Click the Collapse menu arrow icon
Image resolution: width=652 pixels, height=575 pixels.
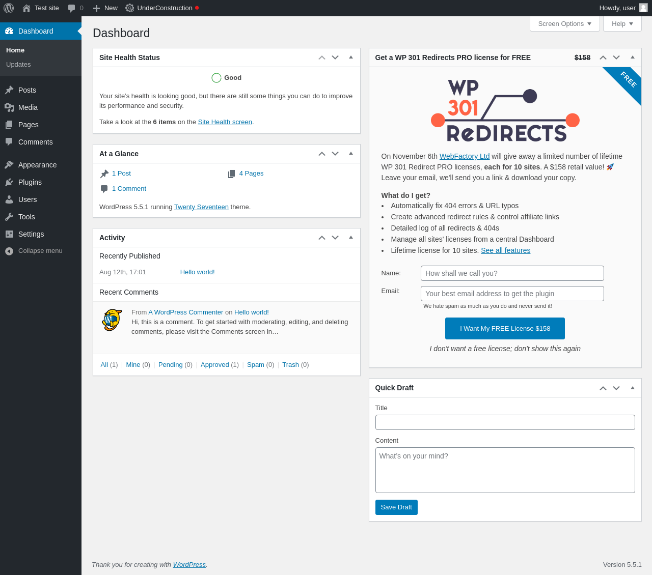click(9, 251)
